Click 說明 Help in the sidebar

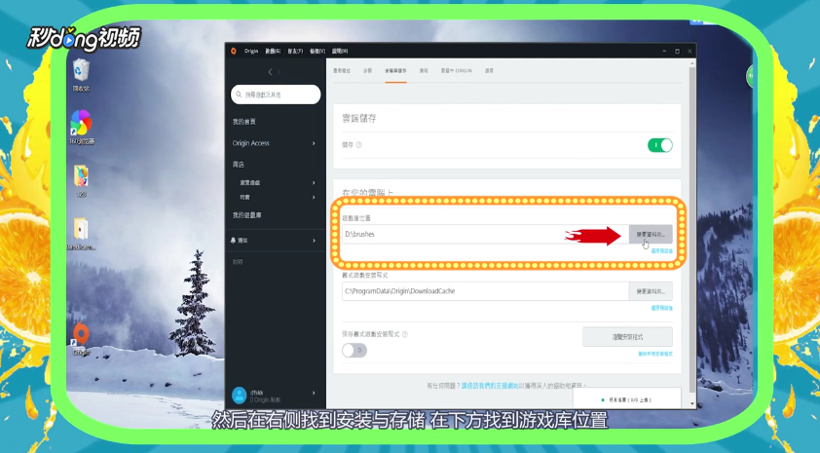tap(238, 261)
